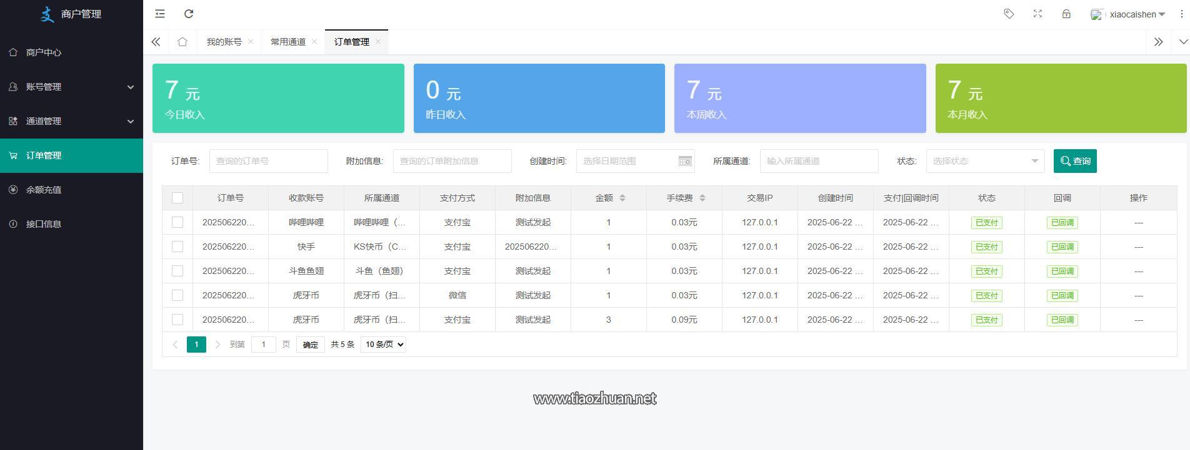Click the lock screen icon
The width and height of the screenshot is (1190, 450).
pyautogui.click(x=1066, y=14)
